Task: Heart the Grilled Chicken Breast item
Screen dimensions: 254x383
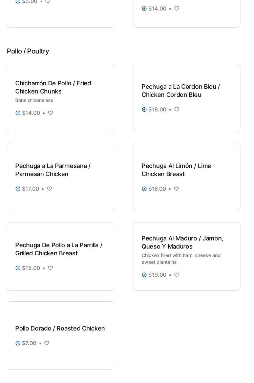Action: 50,268
